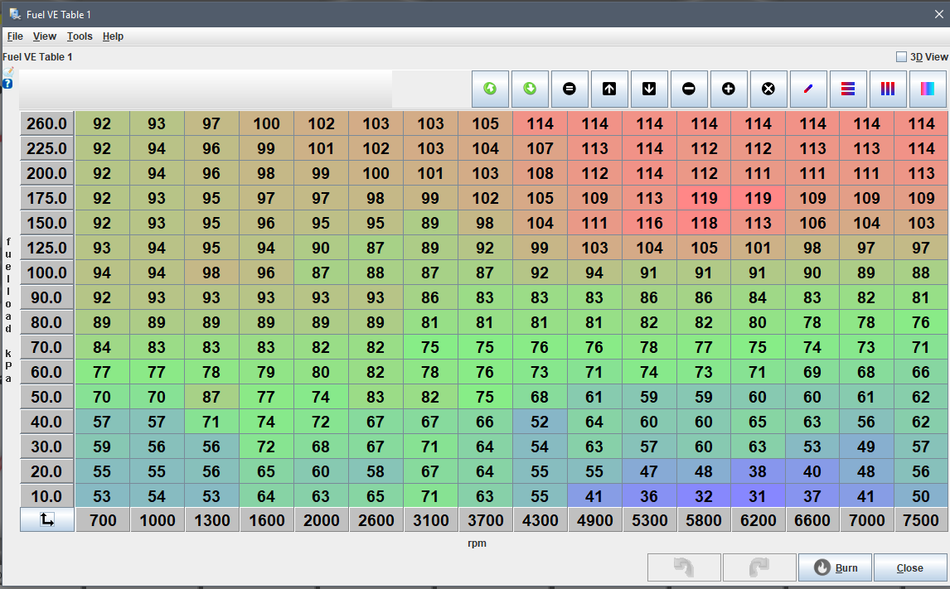Click the vertical bars interpolate icon
This screenshot has height=589, width=950.
(888, 89)
